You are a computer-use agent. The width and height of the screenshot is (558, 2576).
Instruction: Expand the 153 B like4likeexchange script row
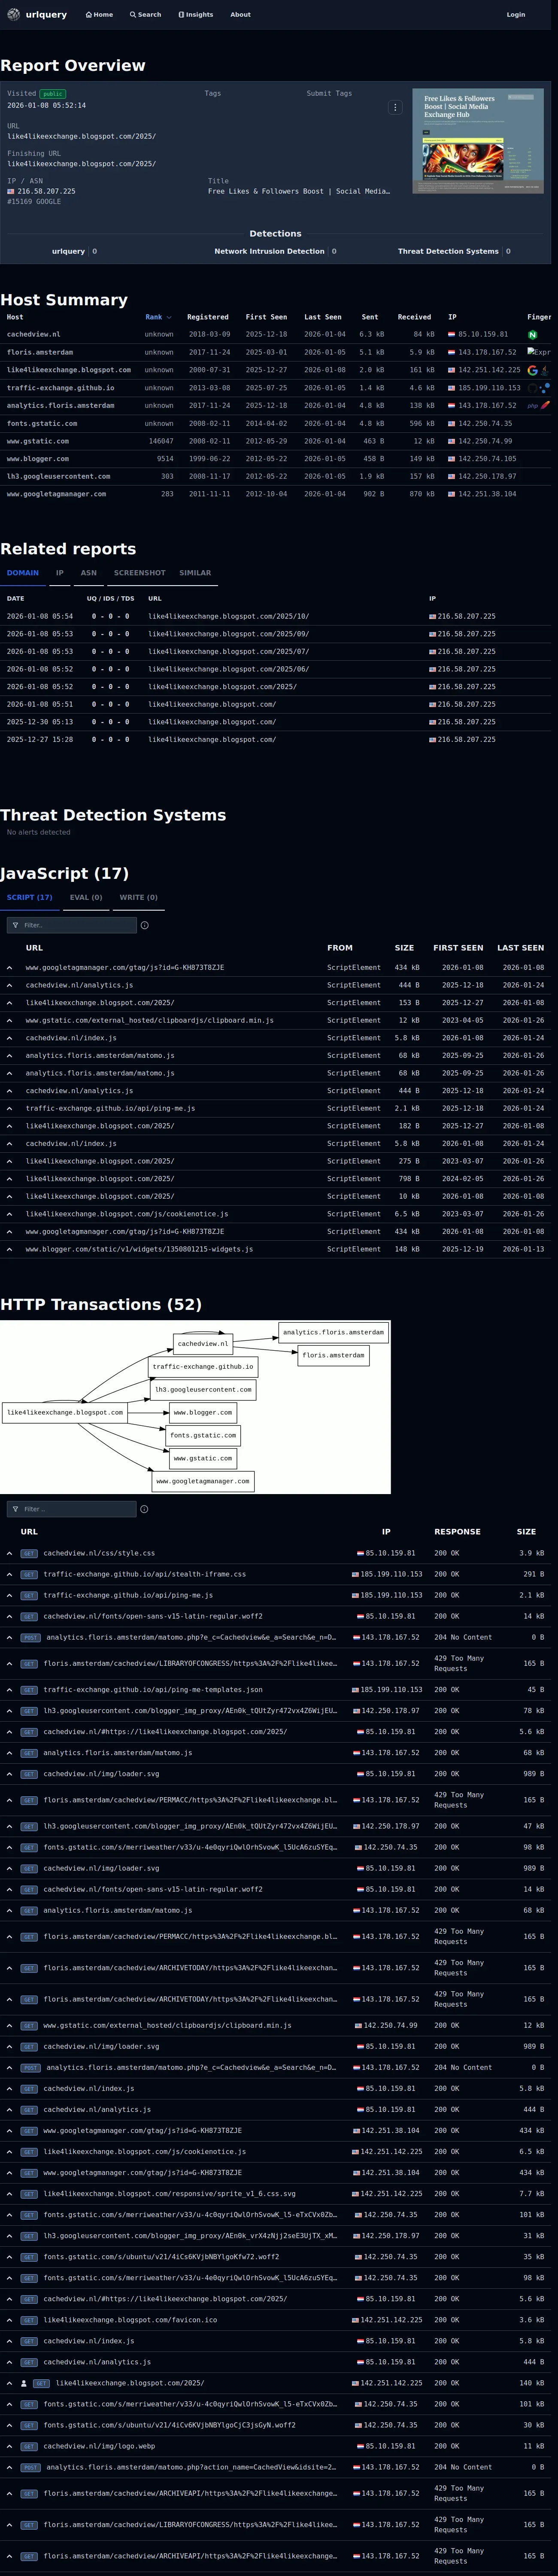pyautogui.click(x=10, y=1003)
